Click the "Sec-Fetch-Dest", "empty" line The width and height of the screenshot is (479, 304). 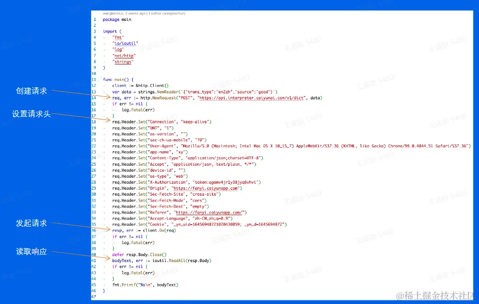coord(160,207)
